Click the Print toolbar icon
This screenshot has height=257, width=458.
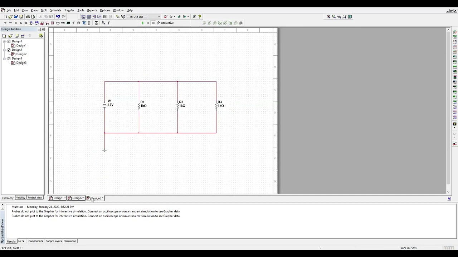tap(28, 16)
